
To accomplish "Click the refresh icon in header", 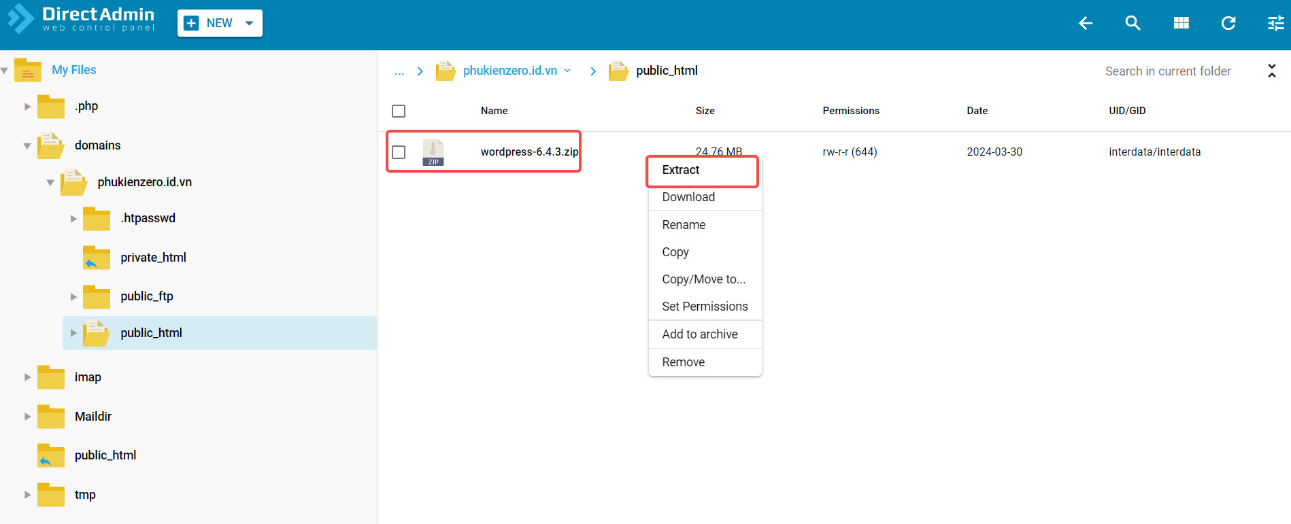I will coord(1228,23).
